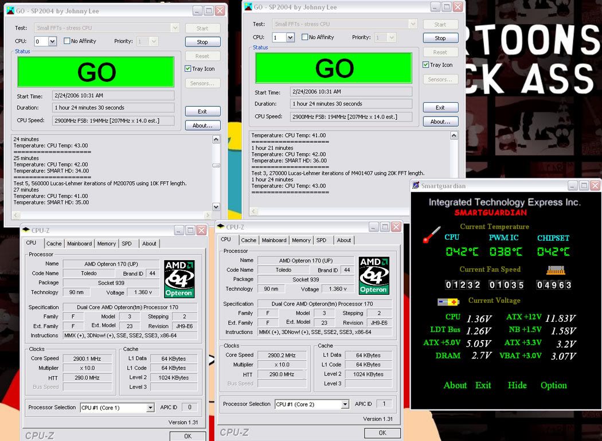
Task: Uncheck Tray Icon in right SP2004 window
Action: (426, 65)
